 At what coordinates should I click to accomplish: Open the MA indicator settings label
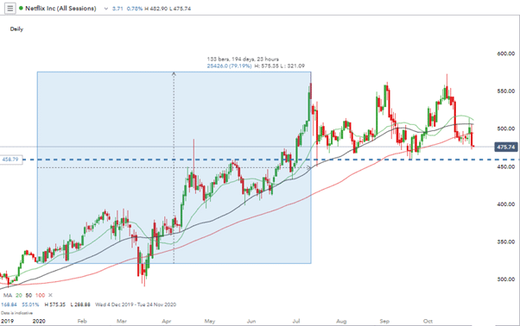(x=7, y=295)
